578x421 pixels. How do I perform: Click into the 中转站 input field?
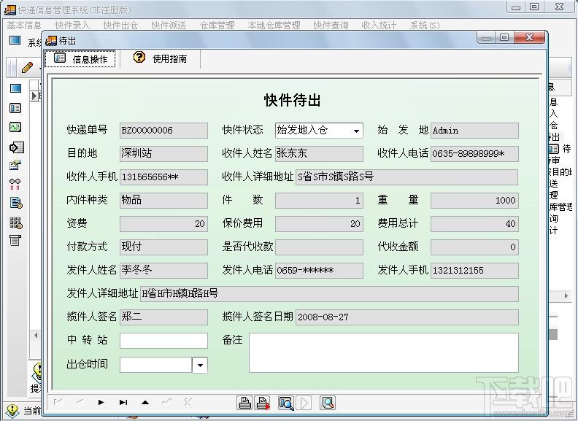pyautogui.click(x=163, y=341)
